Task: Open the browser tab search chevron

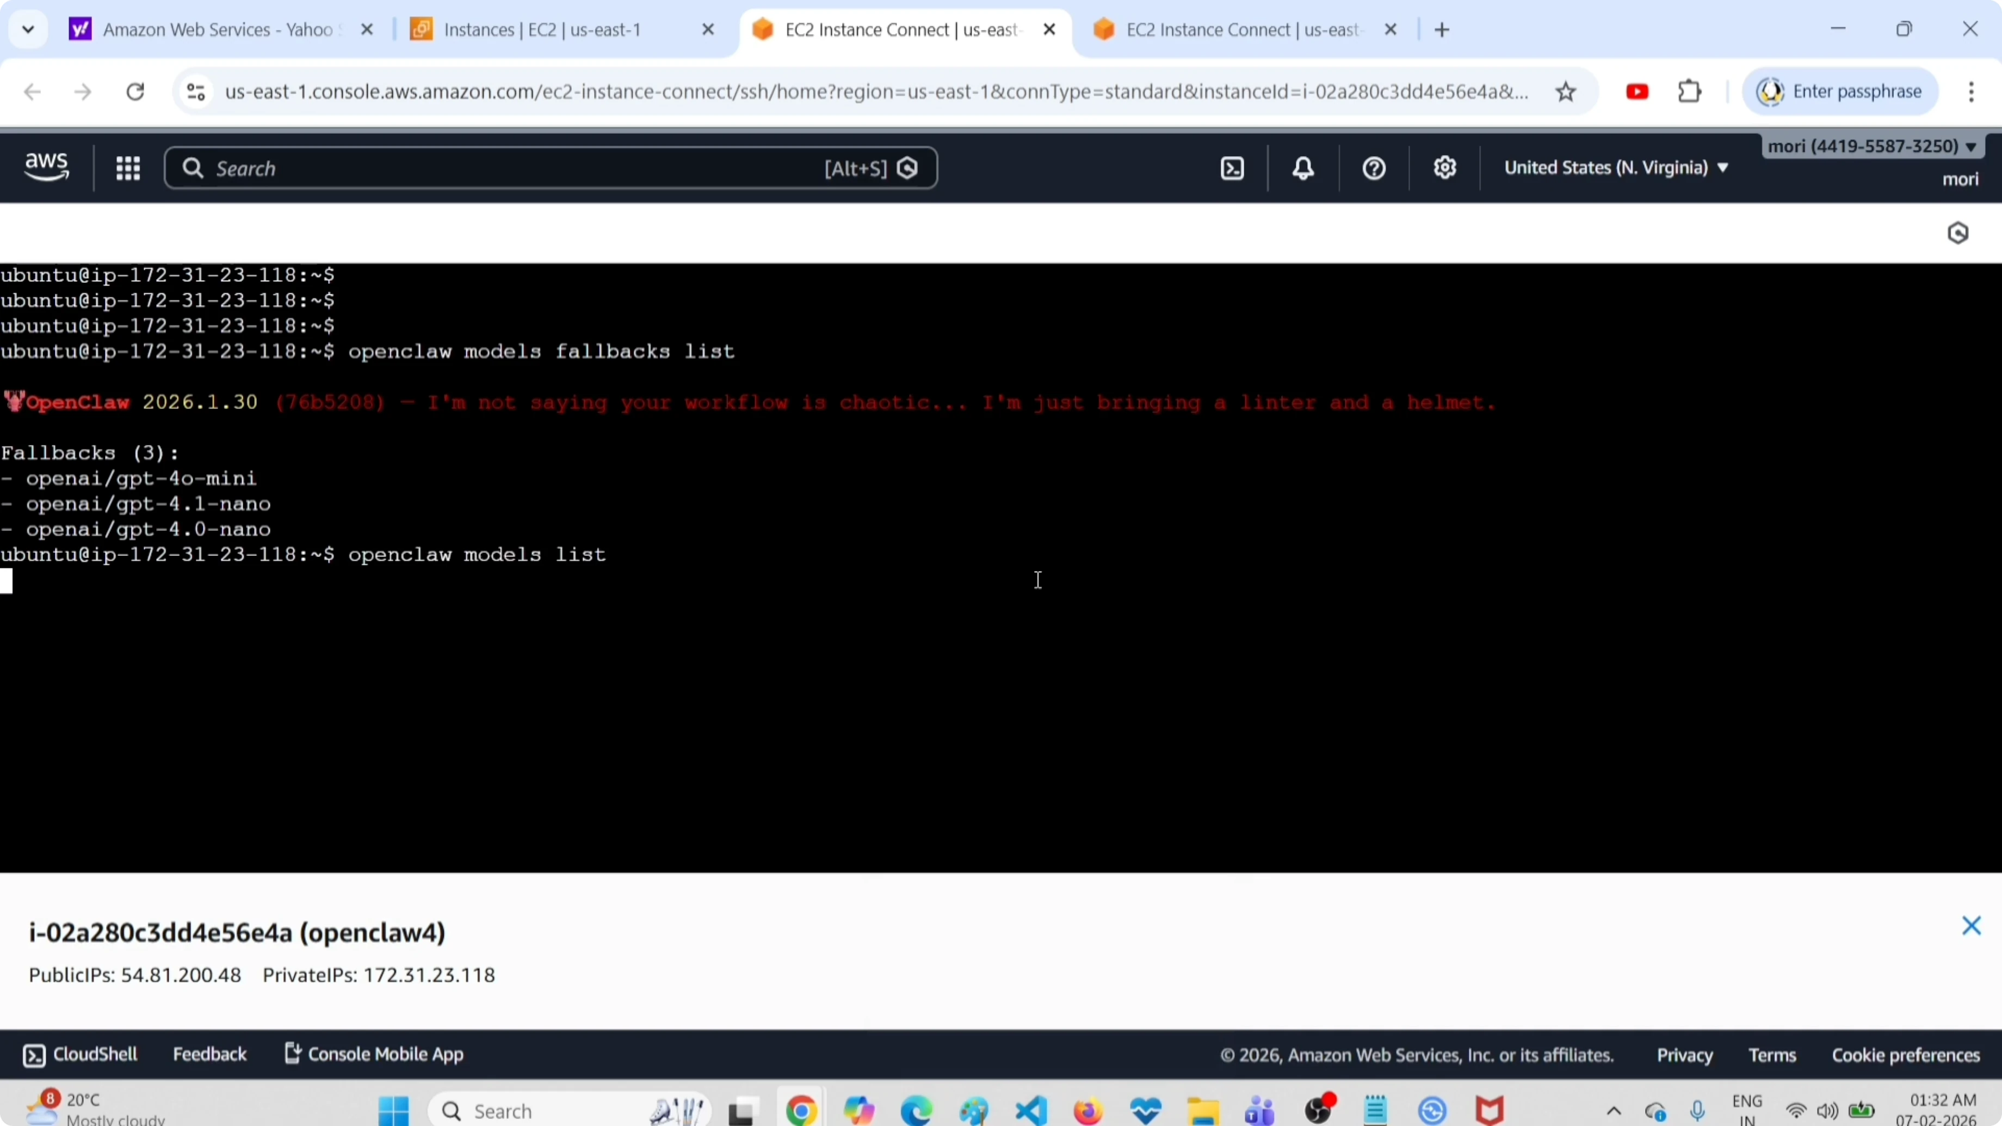Action: pyautogui.click(x=28, y=30)
